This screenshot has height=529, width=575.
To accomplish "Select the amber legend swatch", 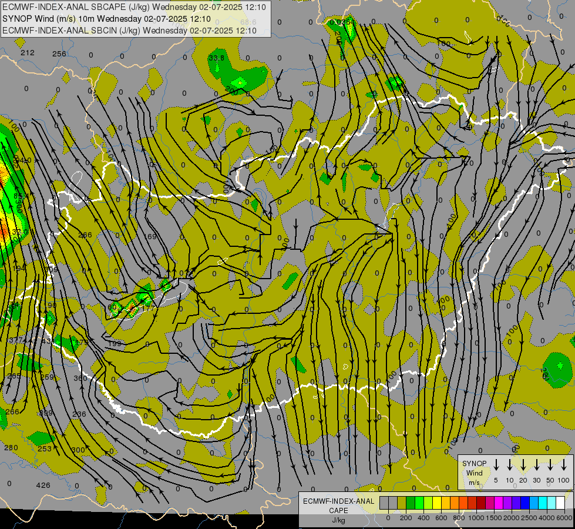I will click(x=446, y=503).
